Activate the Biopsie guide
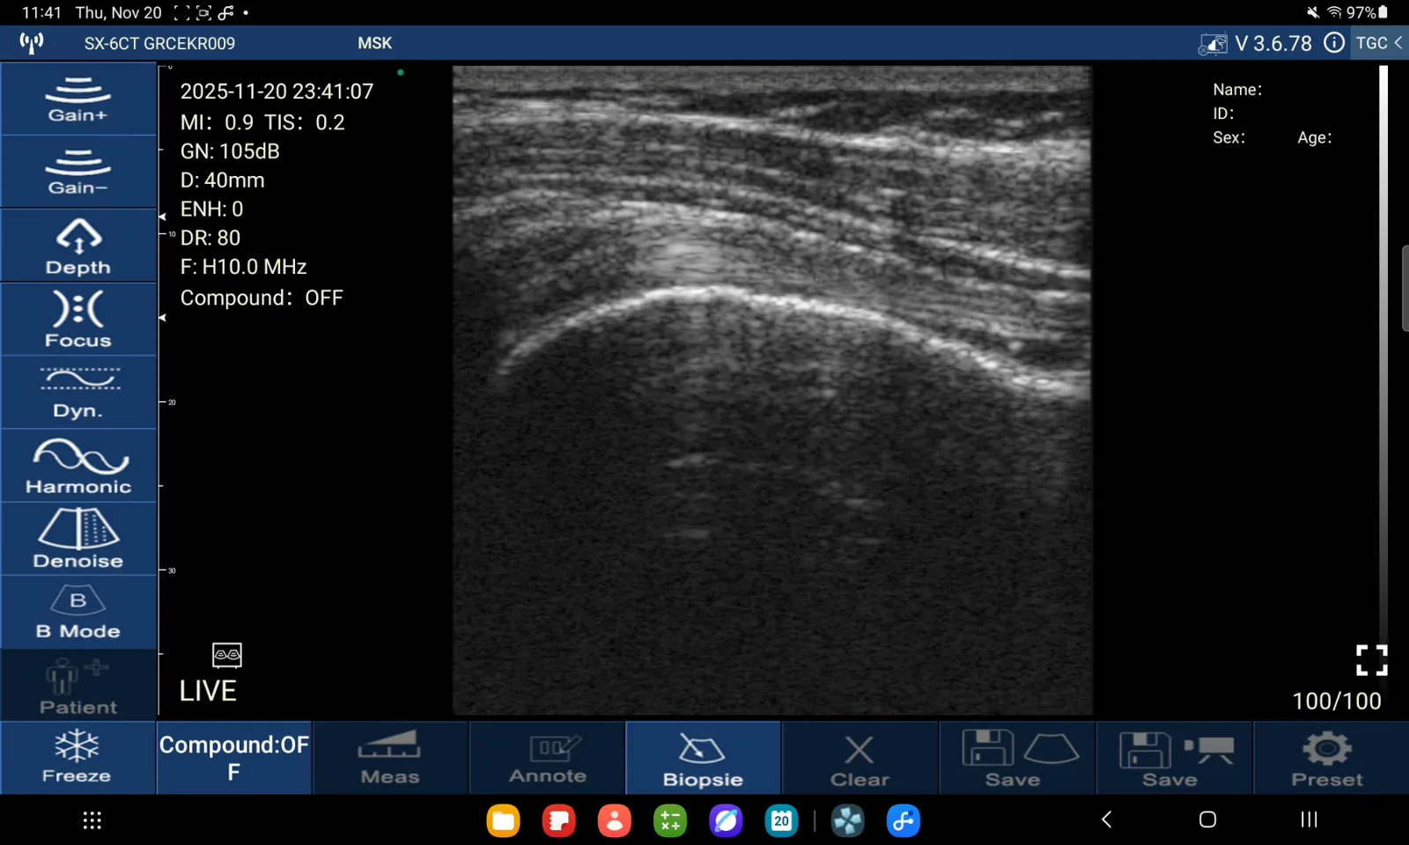Image resolution: width=1409 pixels, height=845 pixels. [704, 758]
